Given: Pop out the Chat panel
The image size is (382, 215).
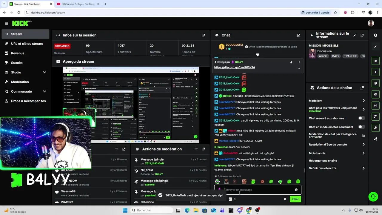Looking at the screenshot, I should point(298,35).
